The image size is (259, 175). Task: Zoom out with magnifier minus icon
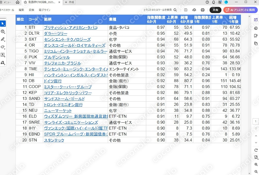pos(256,172)
